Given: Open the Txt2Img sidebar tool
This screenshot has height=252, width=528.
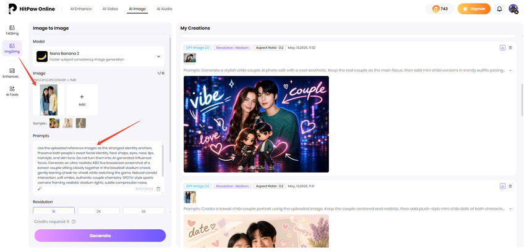Looking at the screenshot, I should coord(12,30).
